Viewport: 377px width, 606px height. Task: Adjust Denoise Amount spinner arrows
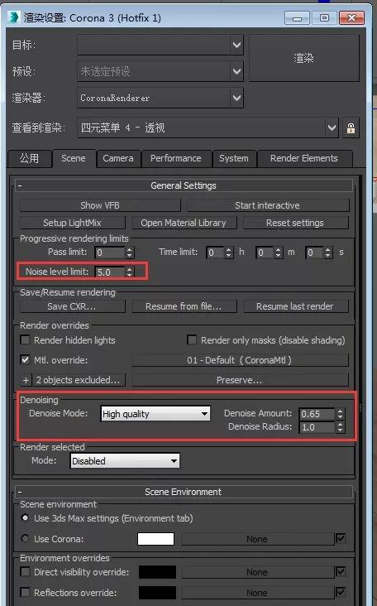[340, 414]
